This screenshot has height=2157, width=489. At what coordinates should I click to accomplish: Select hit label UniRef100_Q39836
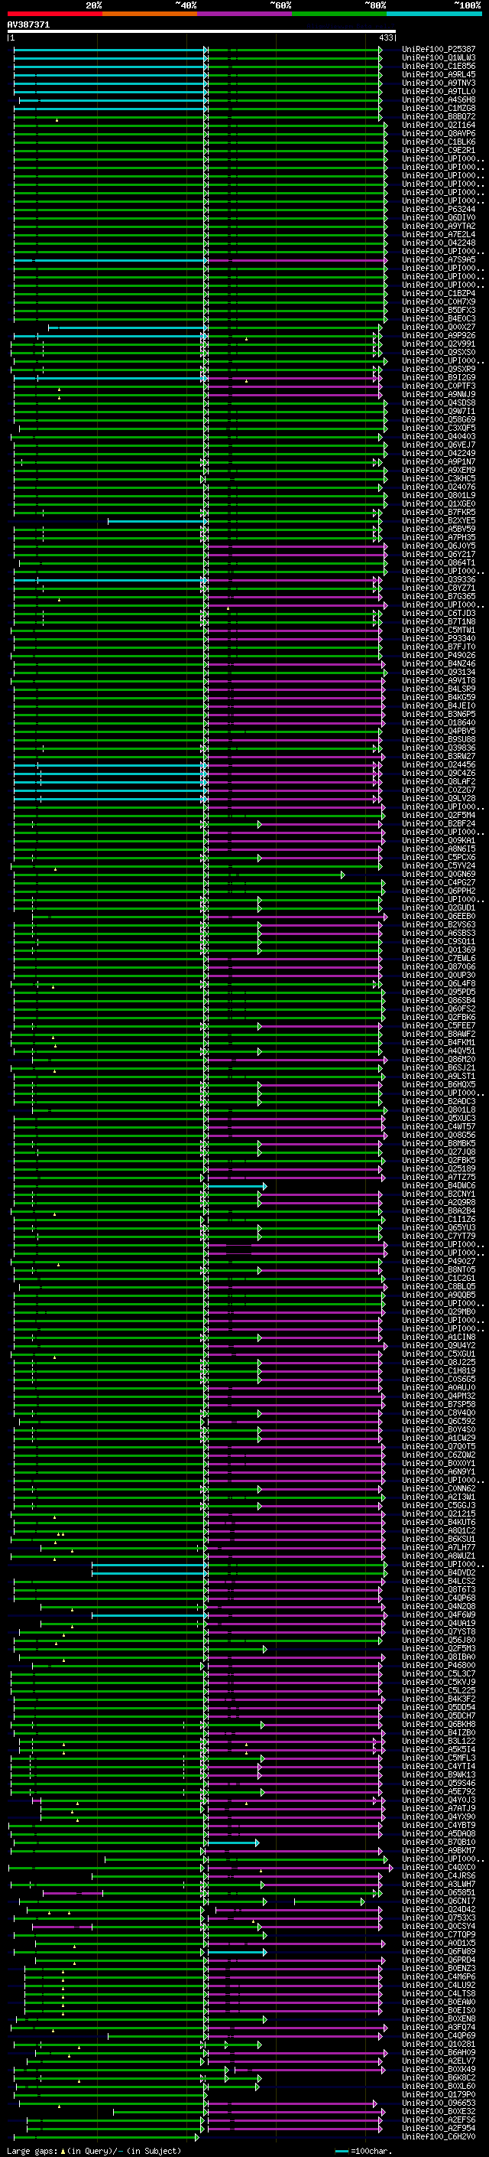[439, 748]
